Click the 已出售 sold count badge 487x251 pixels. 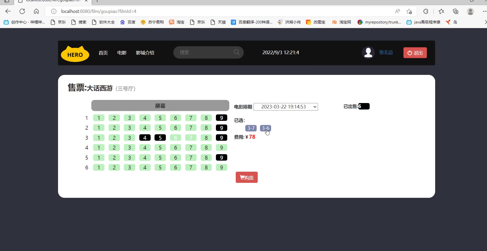point(364,106)
